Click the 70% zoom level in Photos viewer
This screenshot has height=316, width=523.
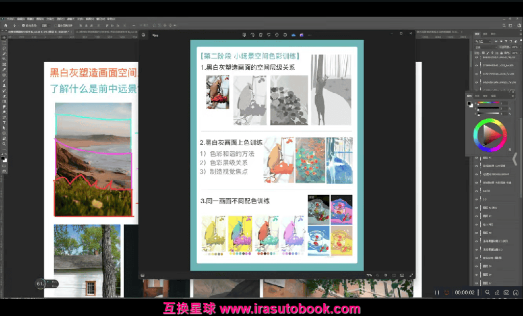(369, 275)
